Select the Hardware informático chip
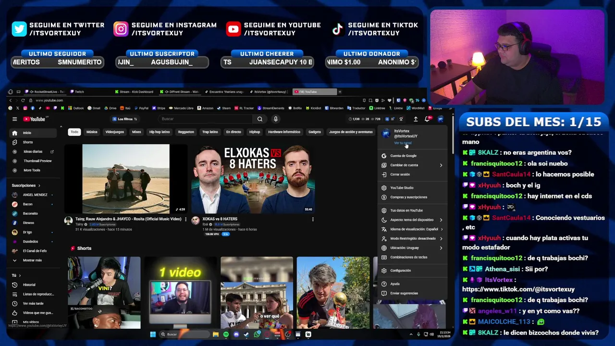The width and height of the screenshot is (615, 346). tap(284, 132)
